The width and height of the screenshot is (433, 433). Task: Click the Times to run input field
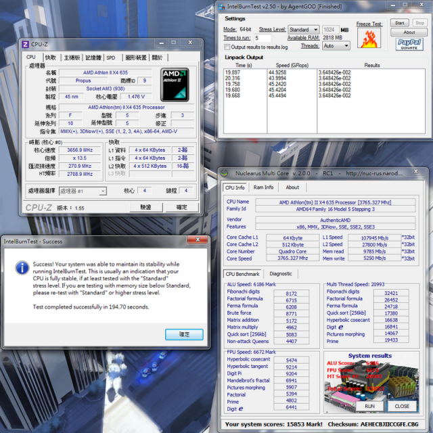262,38
